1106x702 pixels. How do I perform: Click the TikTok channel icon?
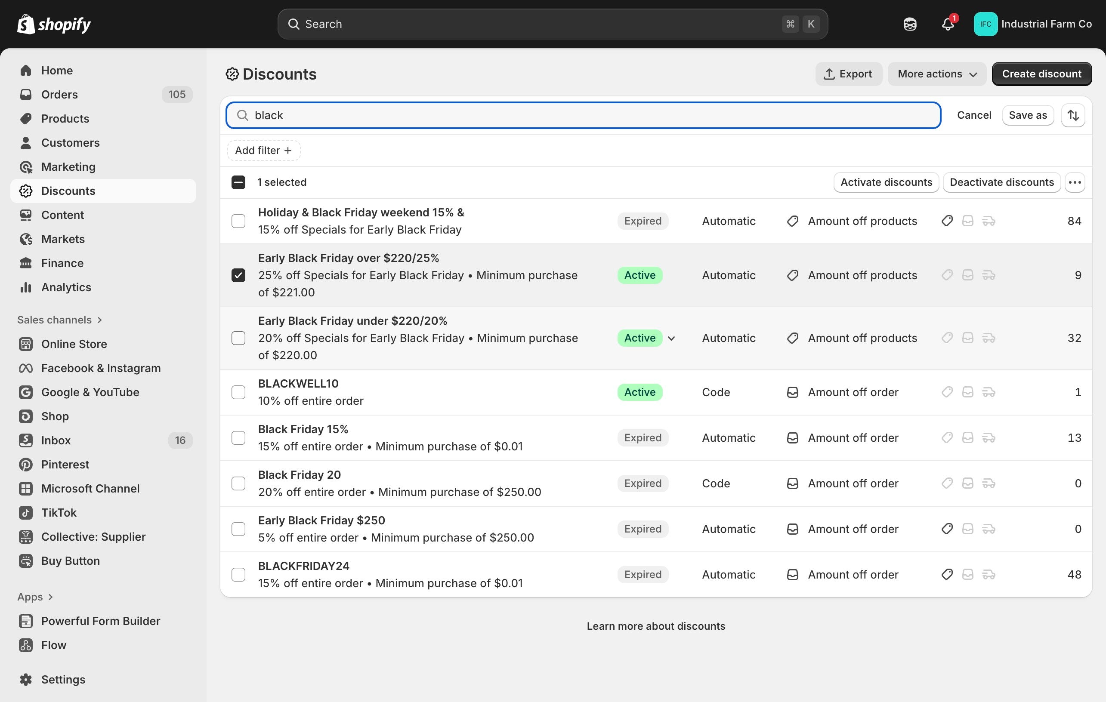(26, 512)
